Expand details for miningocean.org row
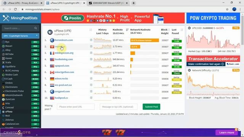Screen dimensions: 244x137 [x=91, y=53]
